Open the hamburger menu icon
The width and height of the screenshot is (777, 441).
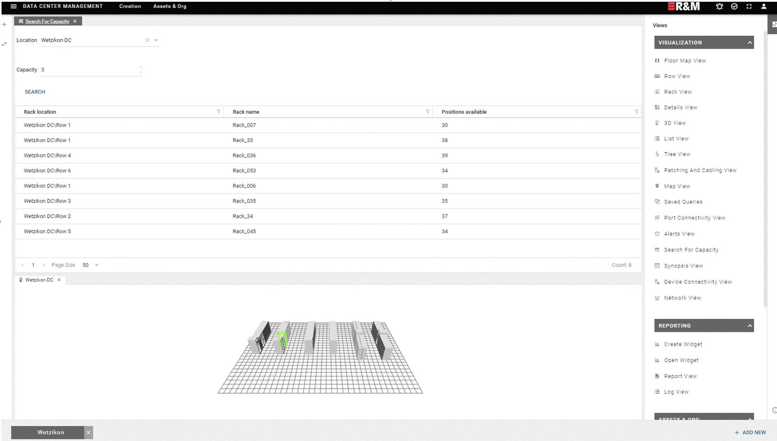point(13,6)
